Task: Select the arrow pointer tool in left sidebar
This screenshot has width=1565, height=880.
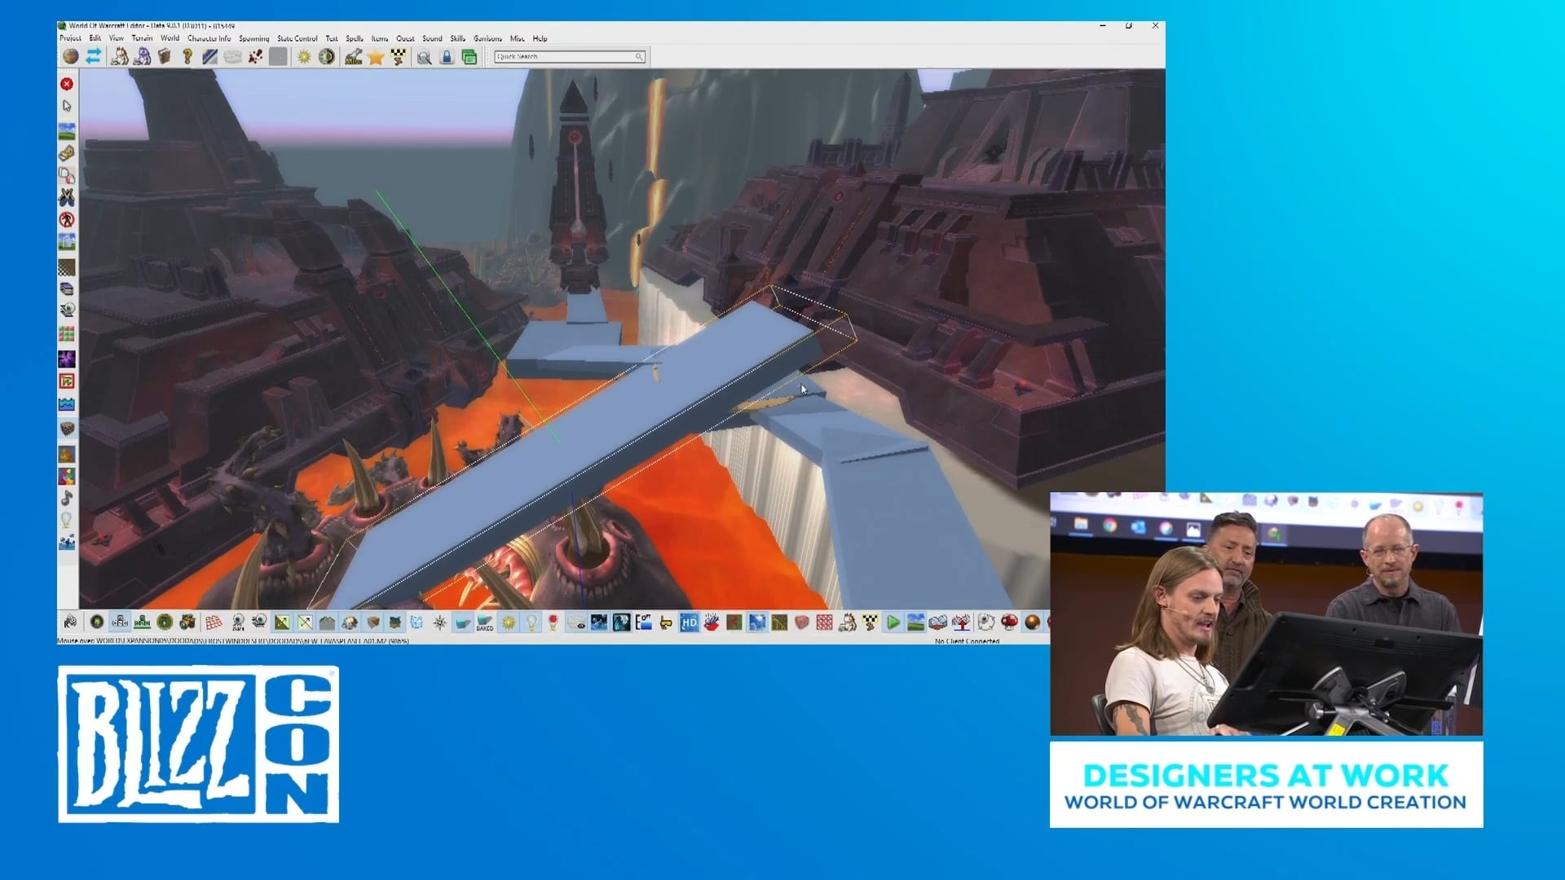Action: tap(67, 106)
